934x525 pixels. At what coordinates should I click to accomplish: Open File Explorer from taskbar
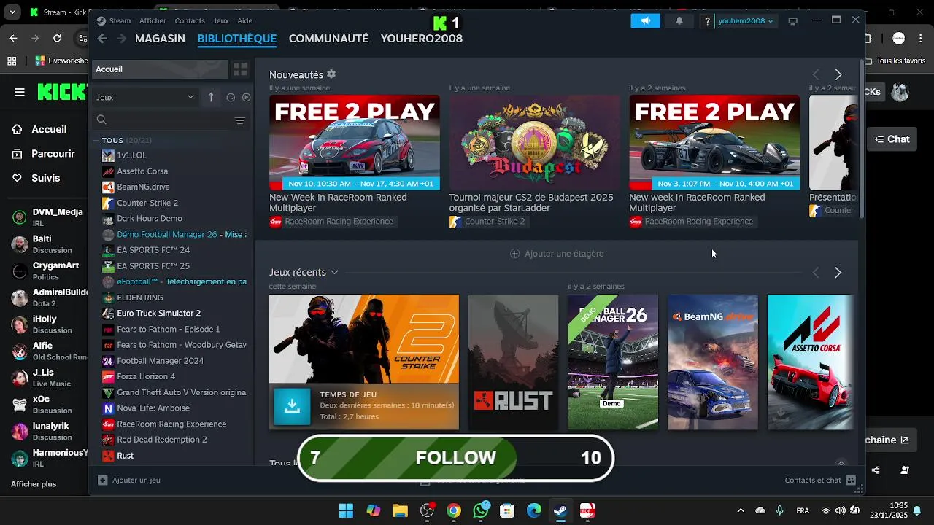[x=400, y=510]
